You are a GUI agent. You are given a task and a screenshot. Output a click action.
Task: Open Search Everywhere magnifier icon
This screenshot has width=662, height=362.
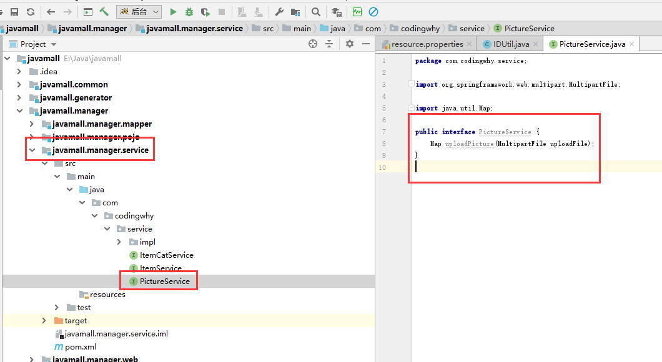pyautogui.click(x=316, y=12)
